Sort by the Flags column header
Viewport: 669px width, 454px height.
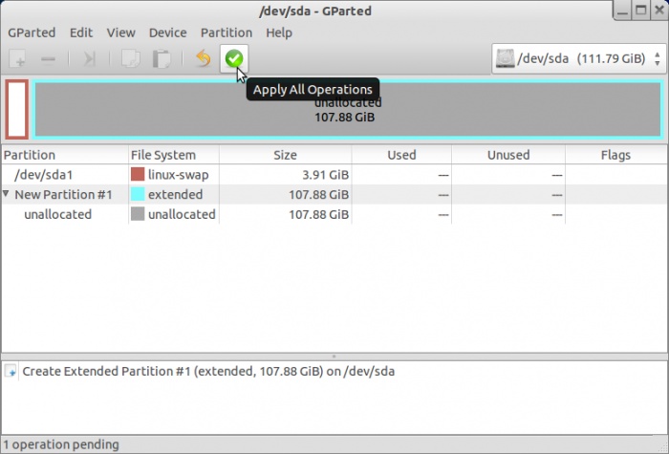[x=615, y=155]
